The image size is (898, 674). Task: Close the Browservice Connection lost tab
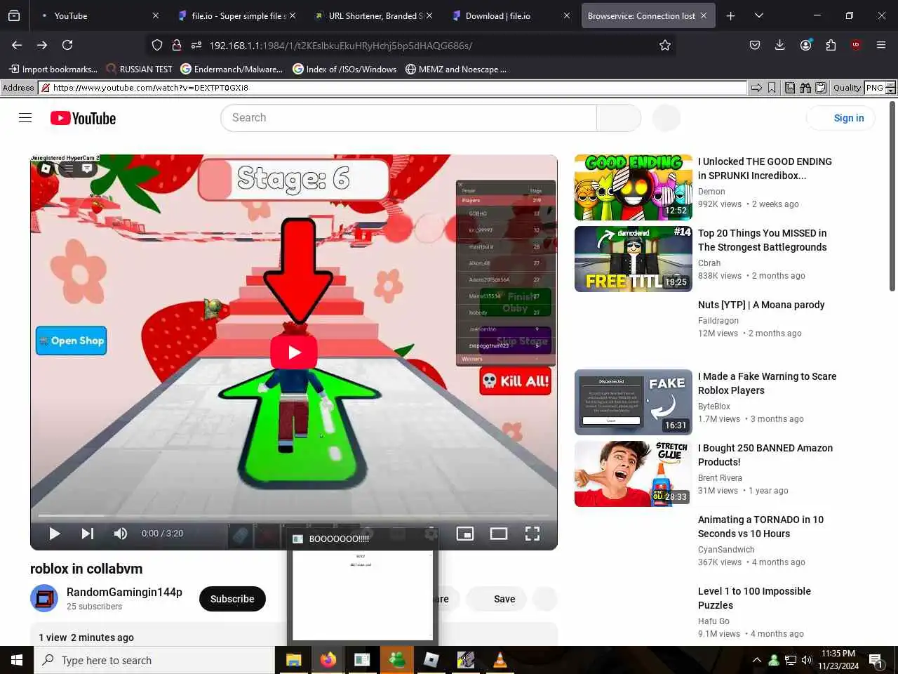pos(703,15)
